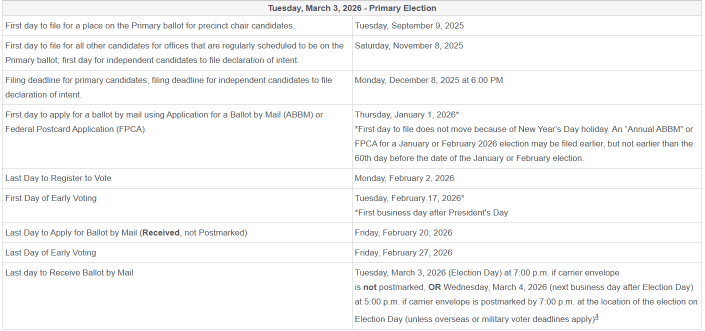The width and height of the screenshot is (705, 331).
Task: Click the Friday, February 27, 2026 date cell
Action: pyautogui.click(x=403, y=252)
